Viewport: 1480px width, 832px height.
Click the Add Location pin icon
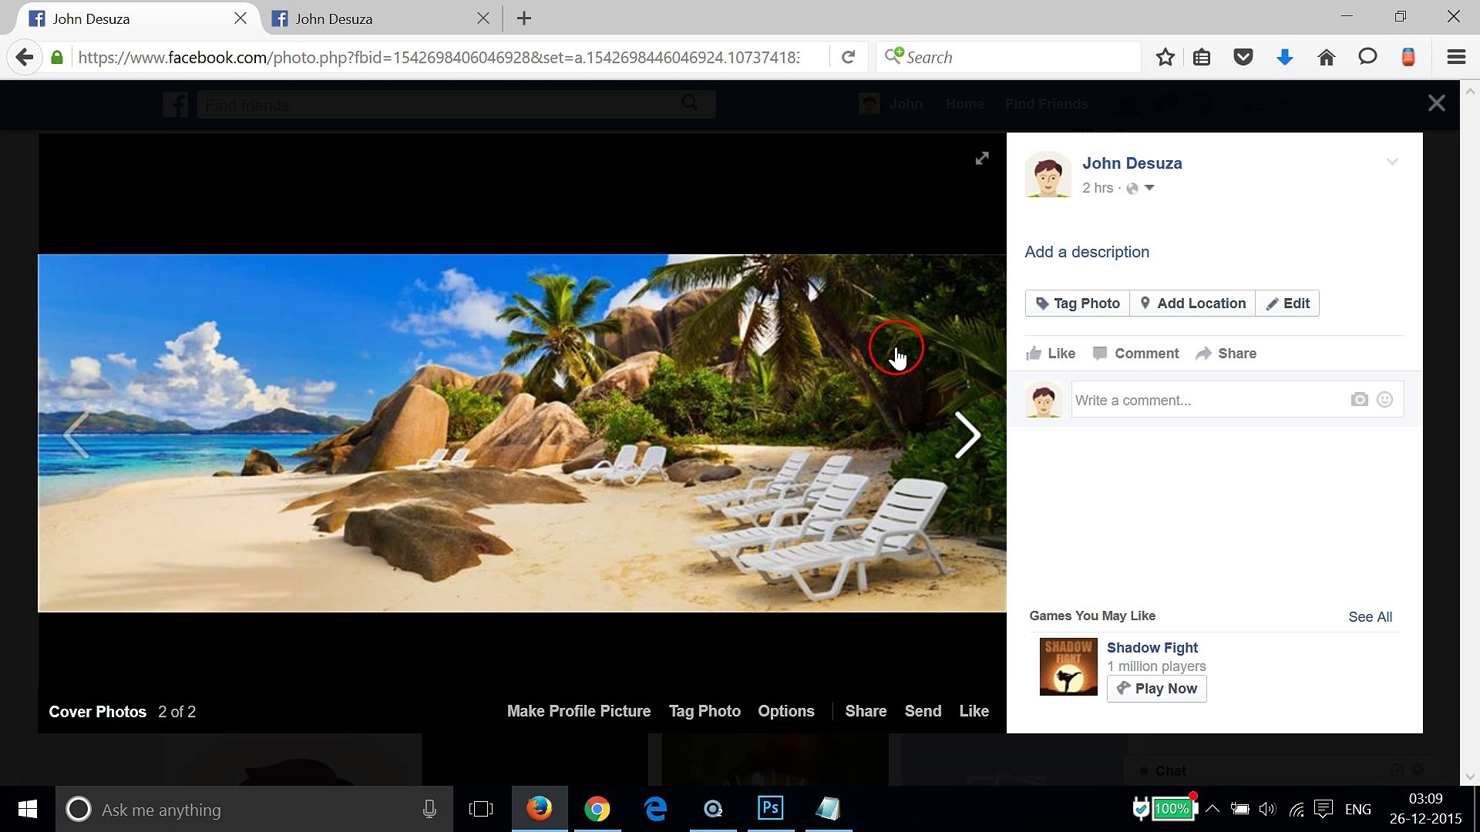tap(1145, 303)
